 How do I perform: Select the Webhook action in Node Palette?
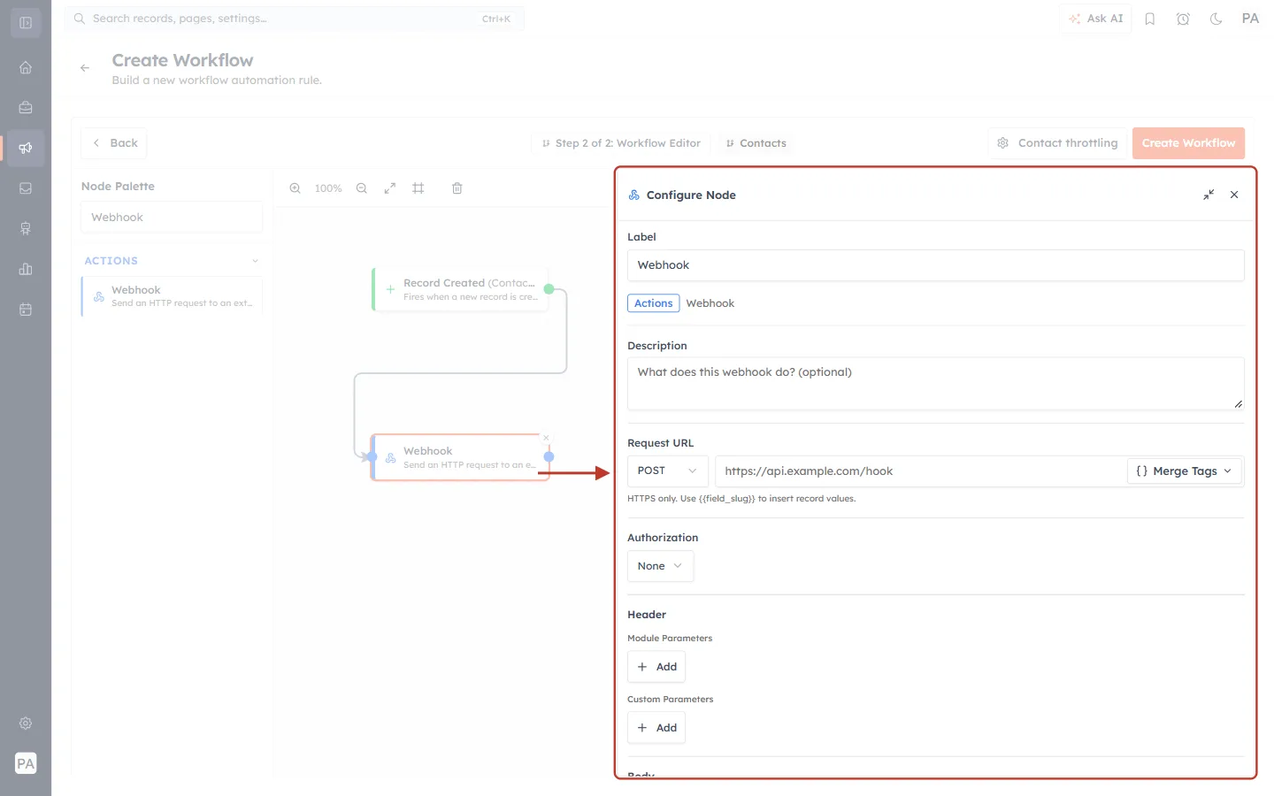point(172,296)
